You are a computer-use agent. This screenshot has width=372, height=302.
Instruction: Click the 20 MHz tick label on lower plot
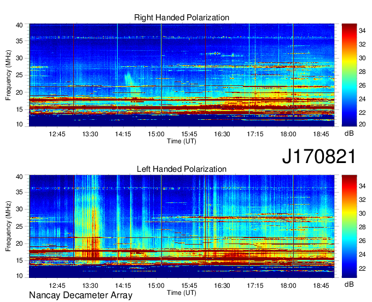19,243
